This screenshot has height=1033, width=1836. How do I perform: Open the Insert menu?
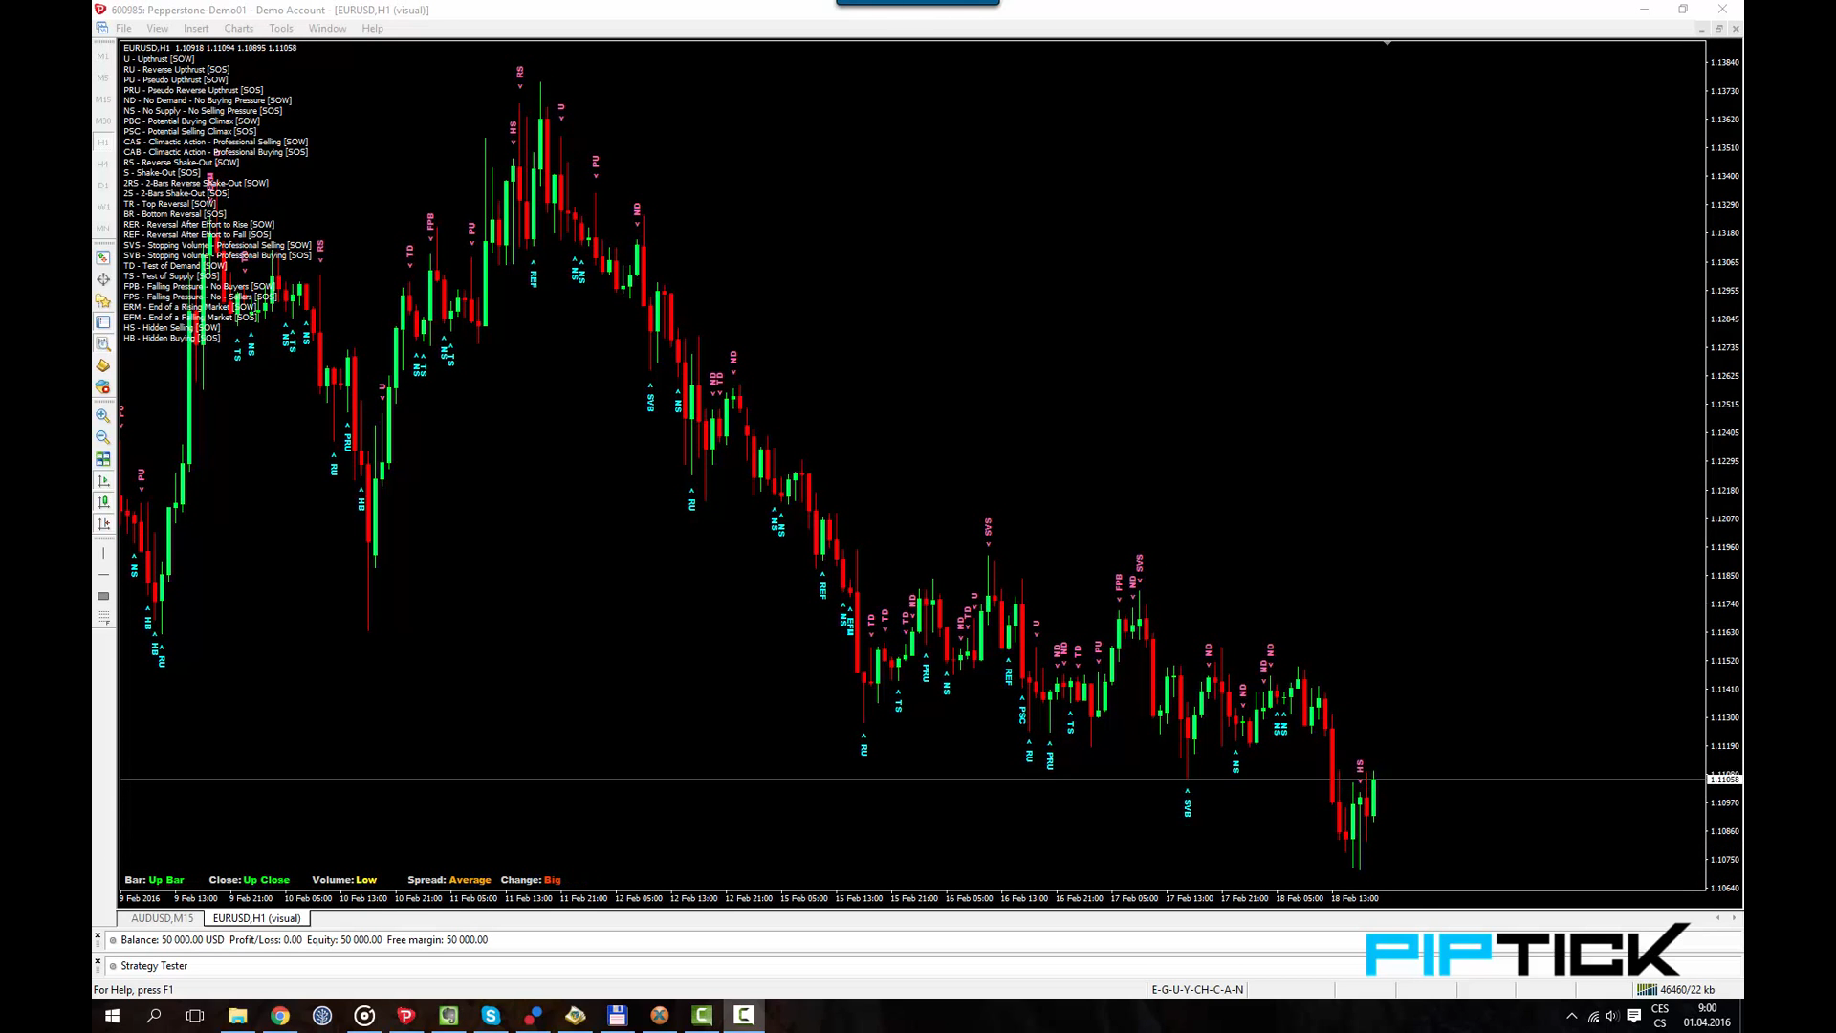[x=196, y=29]
